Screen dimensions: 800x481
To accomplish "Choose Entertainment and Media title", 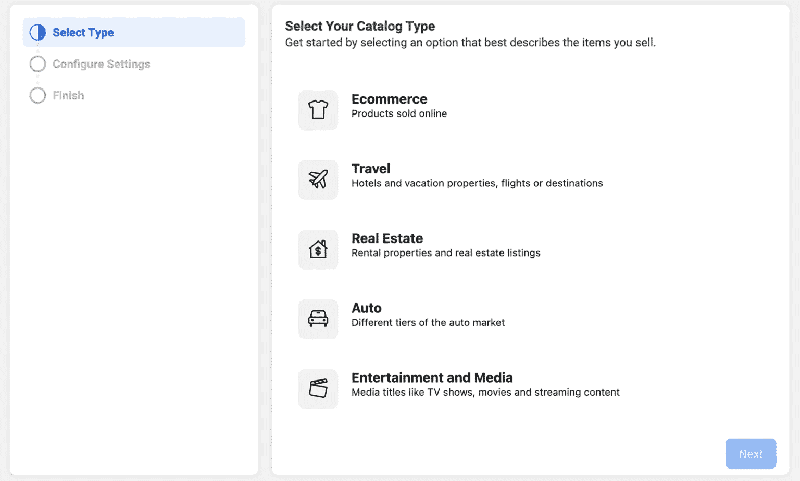I will [432, 377].
